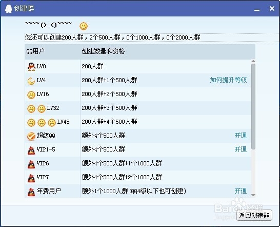
Task: Click 开通 link in the 超级QQ row
Action: click(x=241, y=136)
